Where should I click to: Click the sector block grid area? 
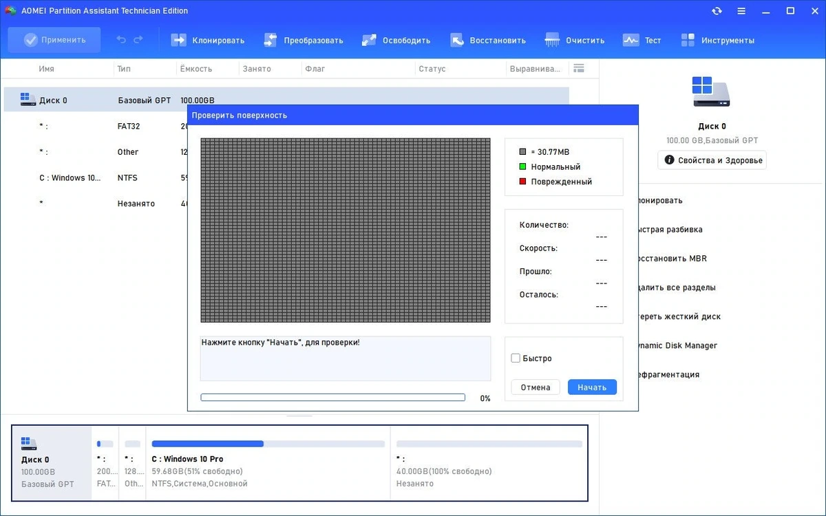tap(346, 230)
